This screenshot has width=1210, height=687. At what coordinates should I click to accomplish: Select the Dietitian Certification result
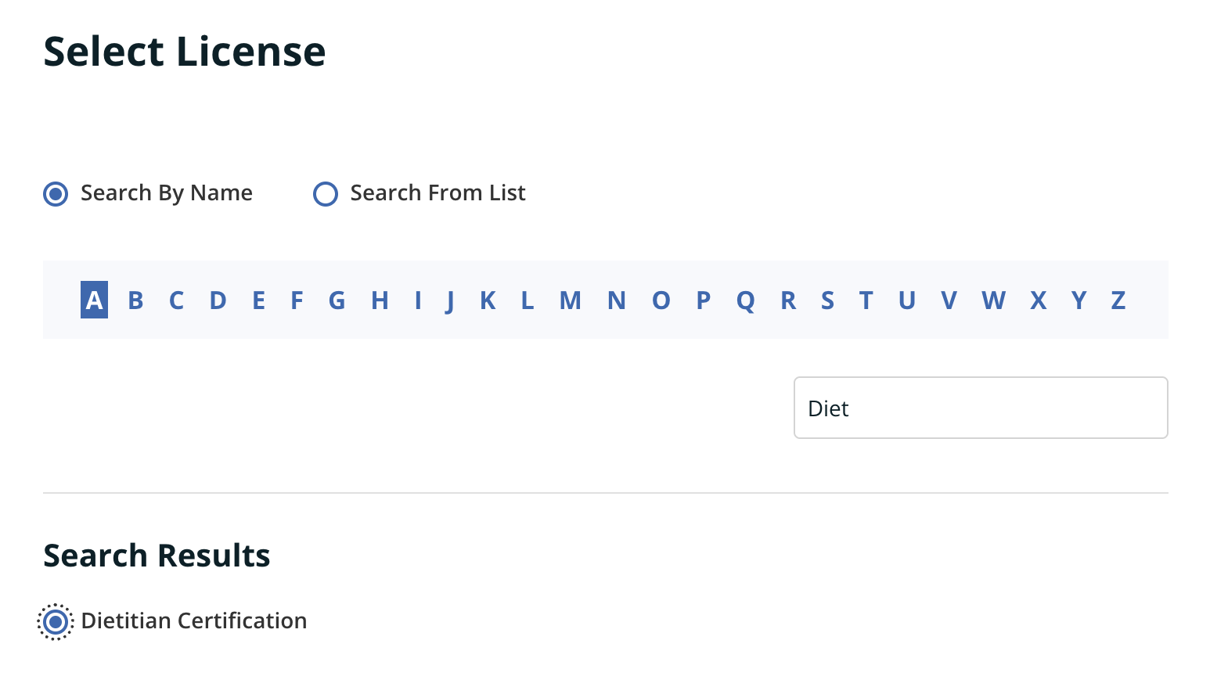pos(56,622)
